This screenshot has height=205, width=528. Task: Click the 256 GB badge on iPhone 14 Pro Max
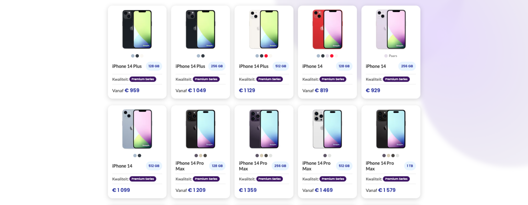[280, 166]
